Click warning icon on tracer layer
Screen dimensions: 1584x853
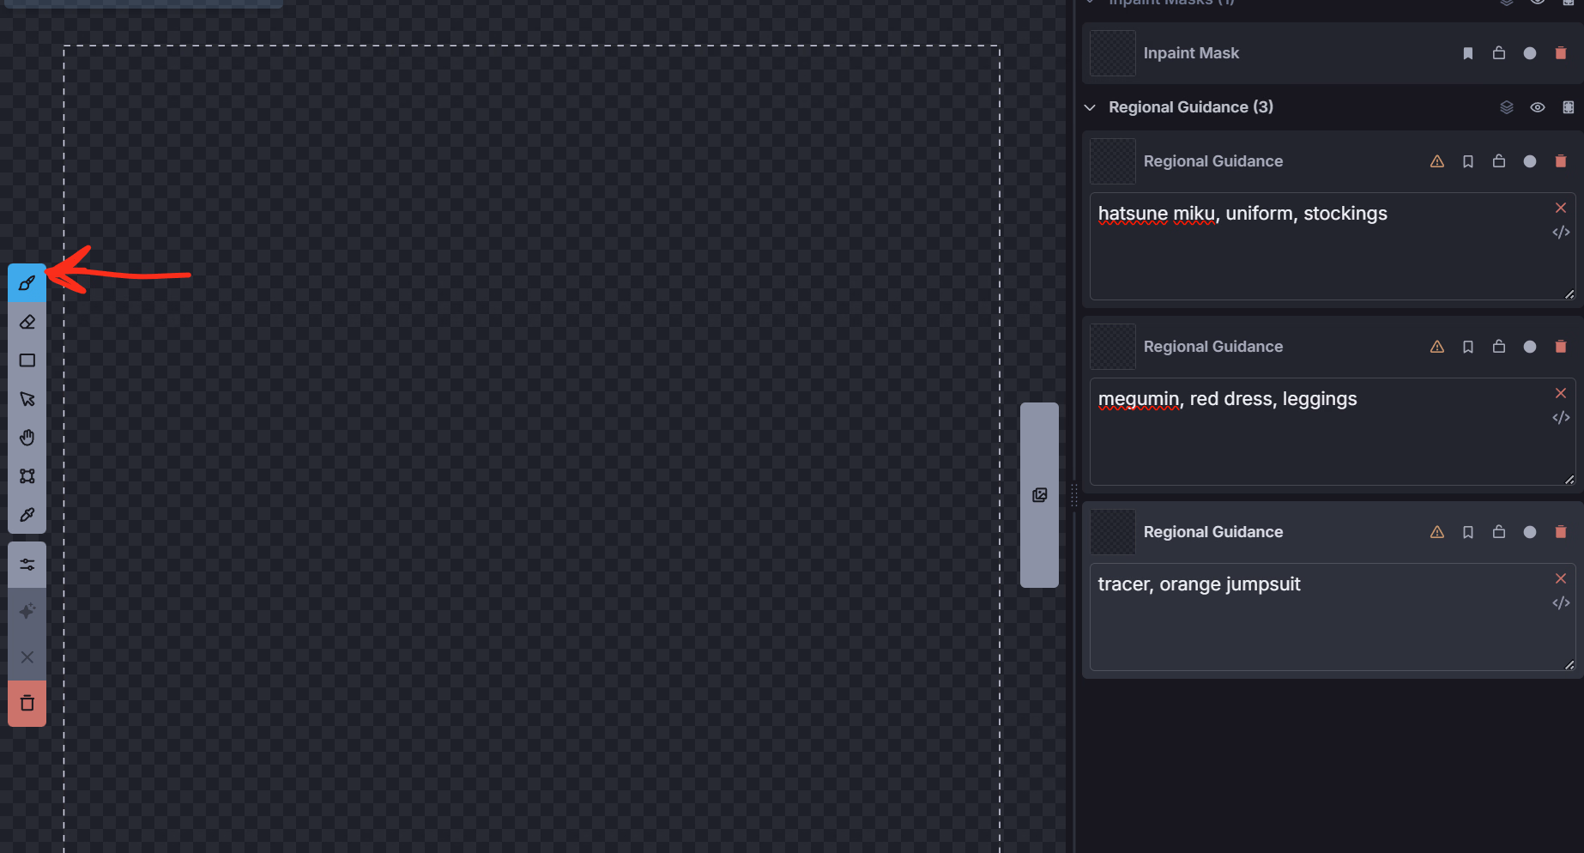[1437, 532]
